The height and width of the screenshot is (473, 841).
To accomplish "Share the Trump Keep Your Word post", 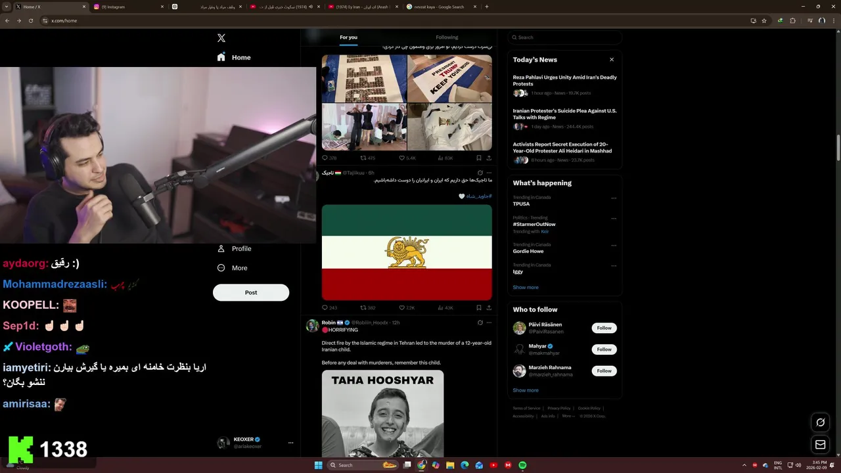I will coord(488,158).
